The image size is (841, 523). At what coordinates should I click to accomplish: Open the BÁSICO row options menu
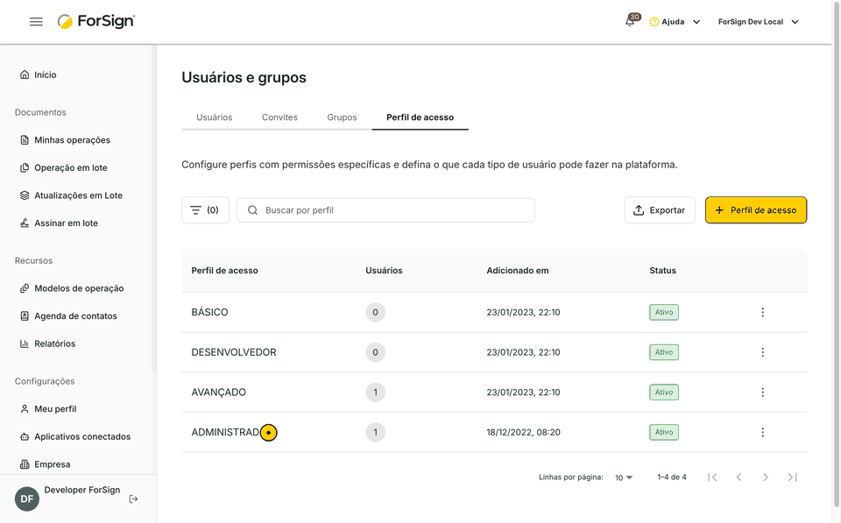762,312
